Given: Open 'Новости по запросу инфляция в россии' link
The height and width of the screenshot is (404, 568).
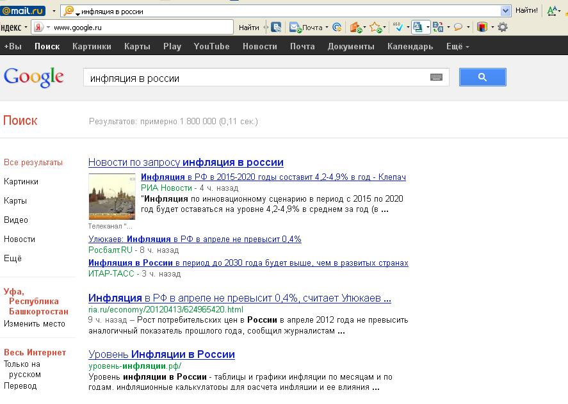Looking at the screenshot, I should (186, 163).
